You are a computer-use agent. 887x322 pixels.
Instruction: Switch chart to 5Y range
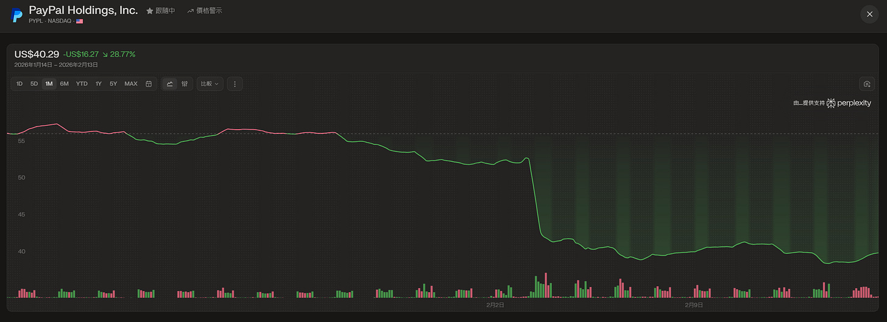click(x=113, y=83)
